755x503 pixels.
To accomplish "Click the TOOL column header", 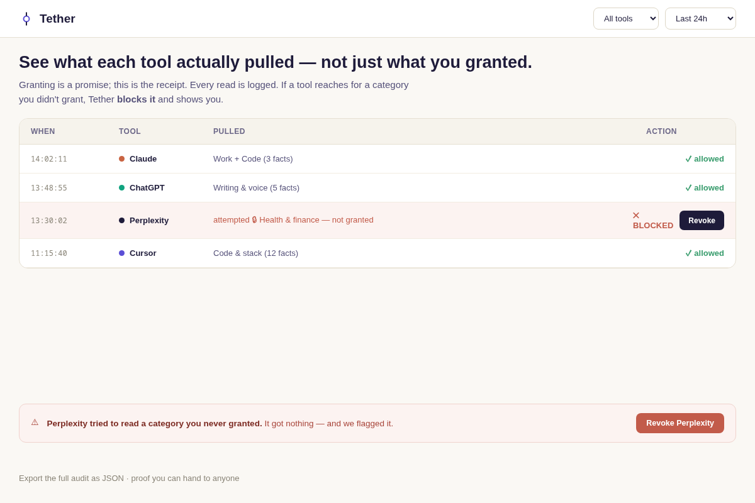I will pyautogui.click(x=130, y=131).
